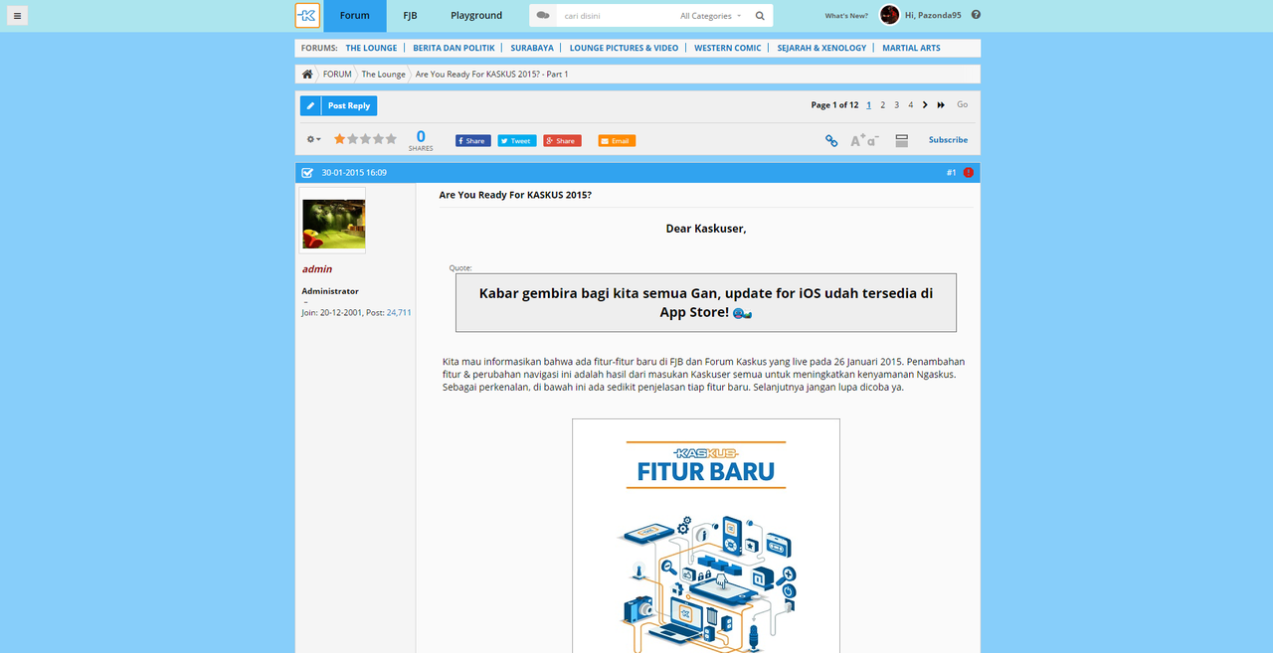1273x653 pixels.
Task: Open the Hi, Pazonda95 user menu
Action: click(934, 16)
